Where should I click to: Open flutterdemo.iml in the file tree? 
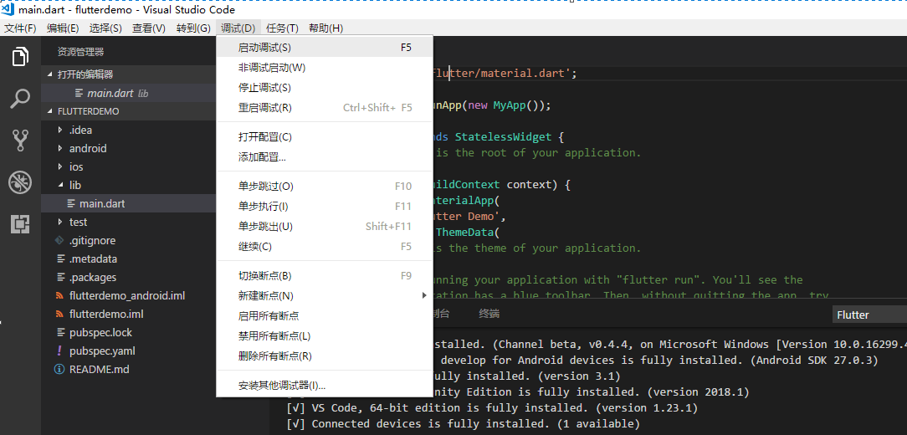(128, 314)
